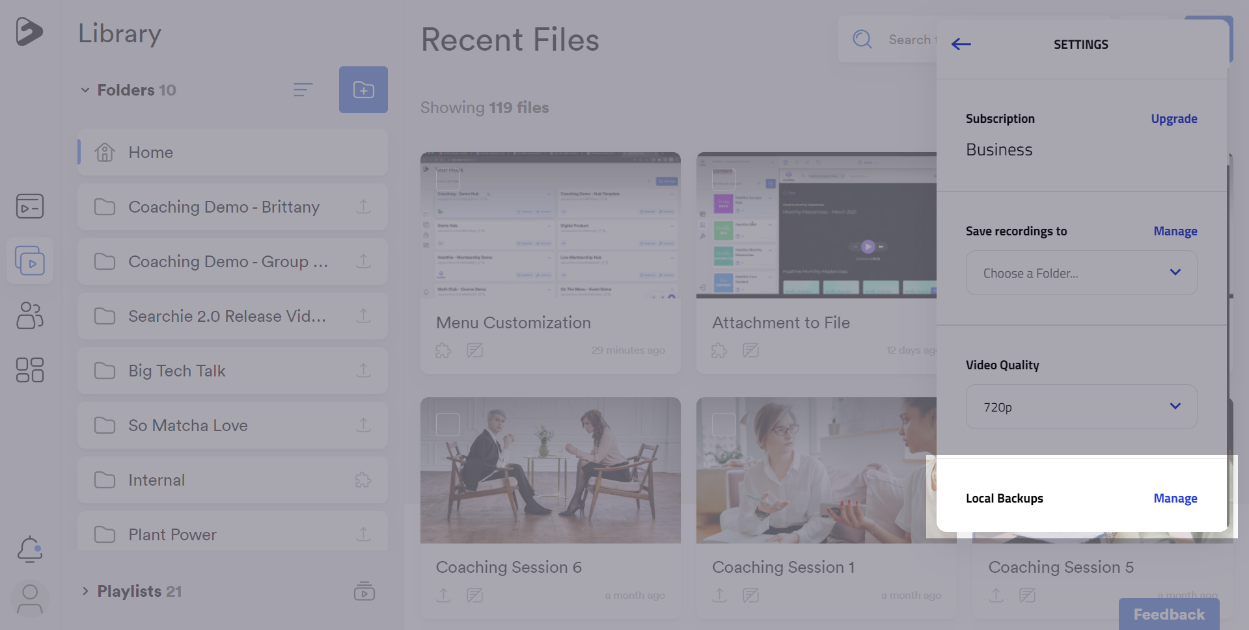Select checkbox on Attachment to File thumbnail
This screenshot has height=630, width=1249.
point(724,179)
